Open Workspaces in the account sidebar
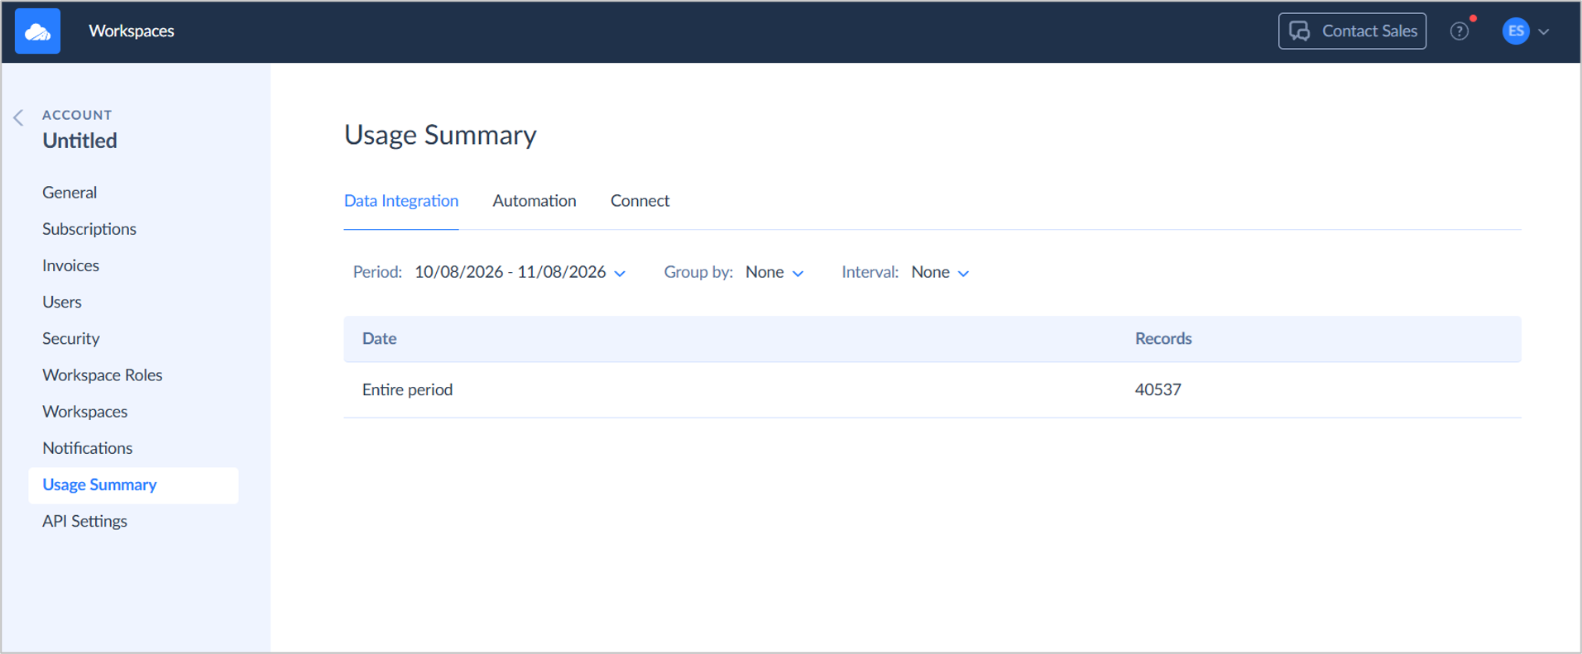 [x=85, y=411]
